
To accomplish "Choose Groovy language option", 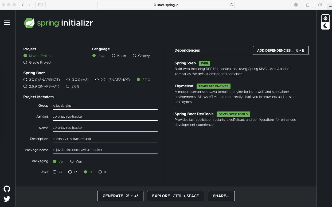I will [x=141, y=56].
